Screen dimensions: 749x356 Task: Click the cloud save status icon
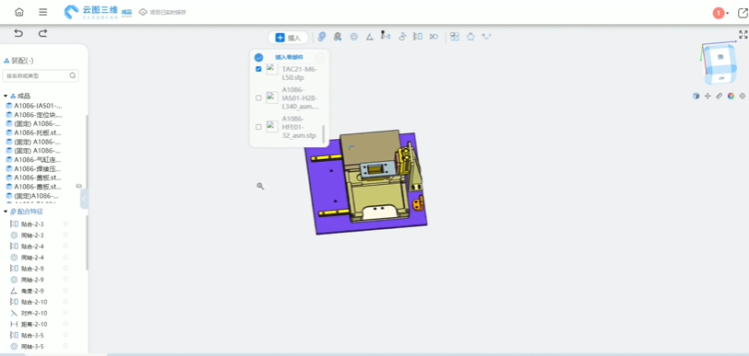143,12
